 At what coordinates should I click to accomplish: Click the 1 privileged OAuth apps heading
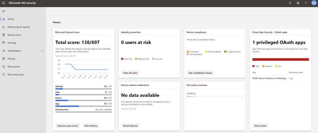pos(279,42)
